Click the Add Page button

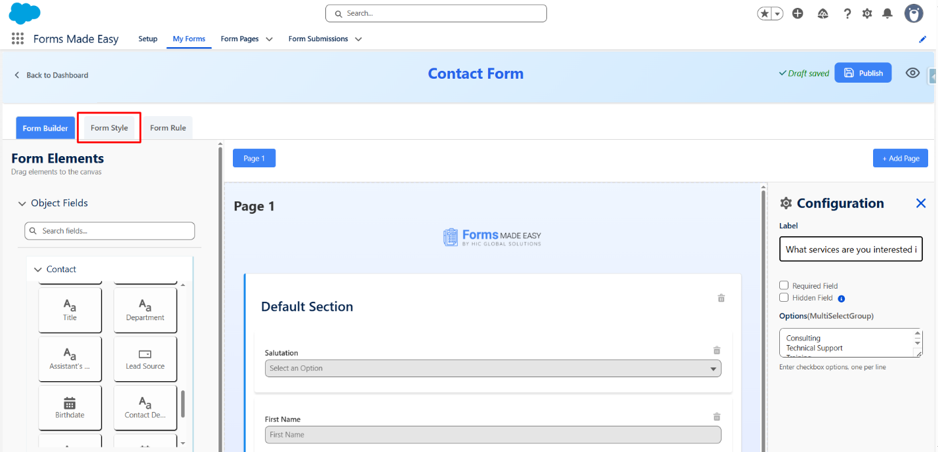pyautogui.click(x=900, y=158)
